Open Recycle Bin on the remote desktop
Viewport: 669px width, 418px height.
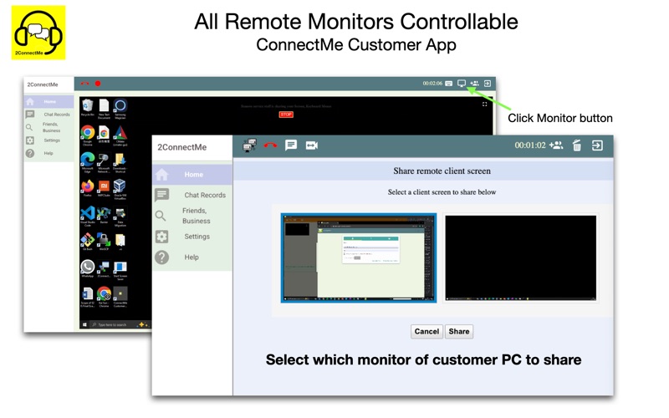[x=88, y=108]
